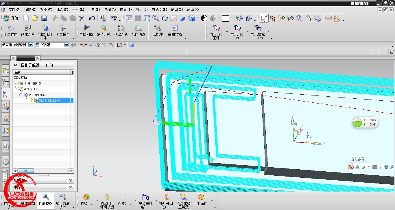This screenshot has height=210, width=395.
Task: Click the navigator horizontal scrollbar thumb
Action: [x=26, y=171]
